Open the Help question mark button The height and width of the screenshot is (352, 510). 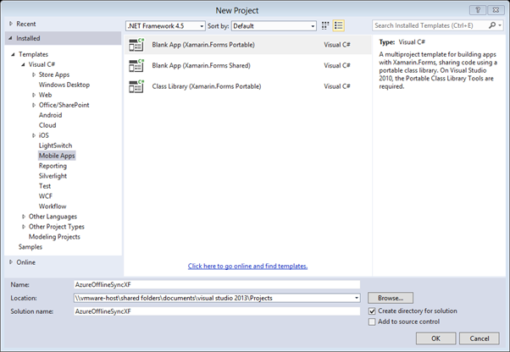478,10
